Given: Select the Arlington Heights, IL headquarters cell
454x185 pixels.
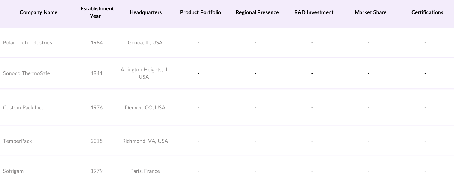Looking at the screenshot, I should pyautogui.click(x=145, y=73).
